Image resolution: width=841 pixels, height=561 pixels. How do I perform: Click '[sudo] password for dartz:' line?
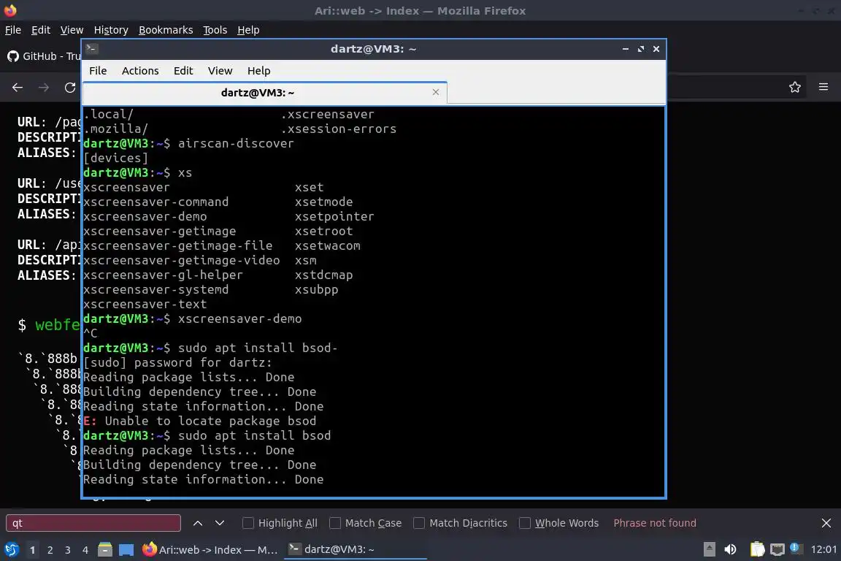[177, 362]
